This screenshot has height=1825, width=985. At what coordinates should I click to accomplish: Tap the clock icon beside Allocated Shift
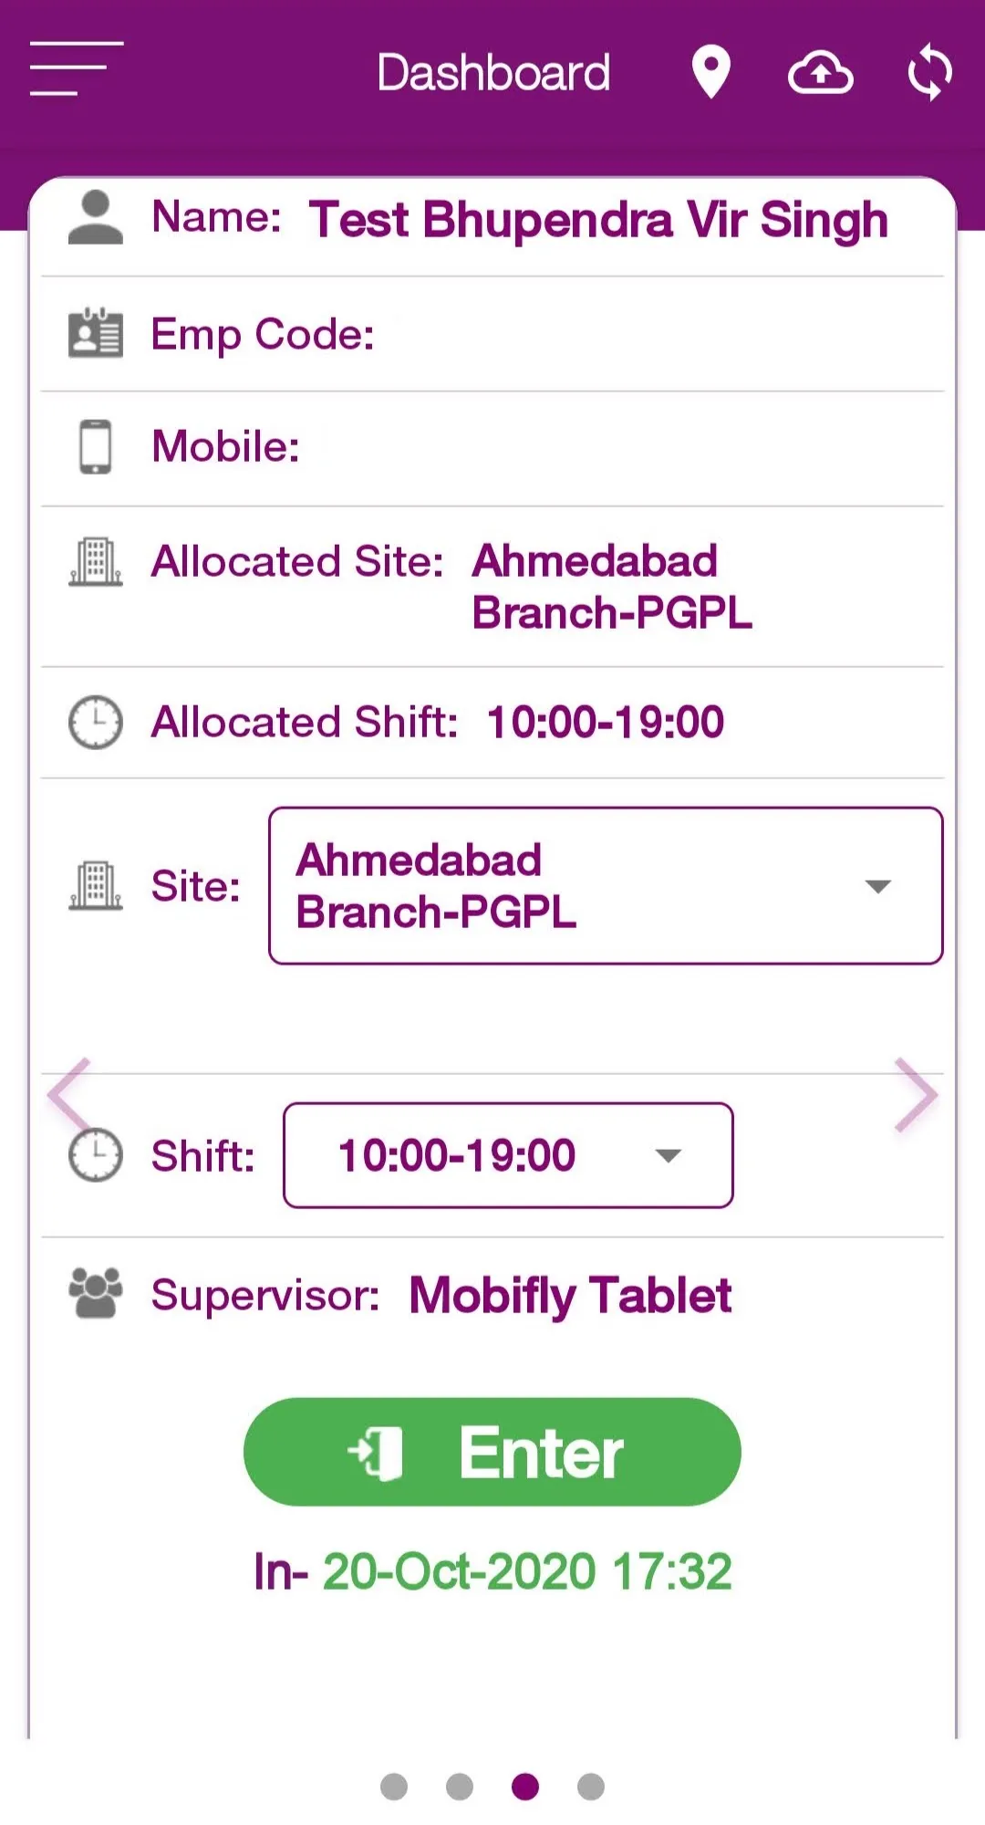(x=95, y=722)
